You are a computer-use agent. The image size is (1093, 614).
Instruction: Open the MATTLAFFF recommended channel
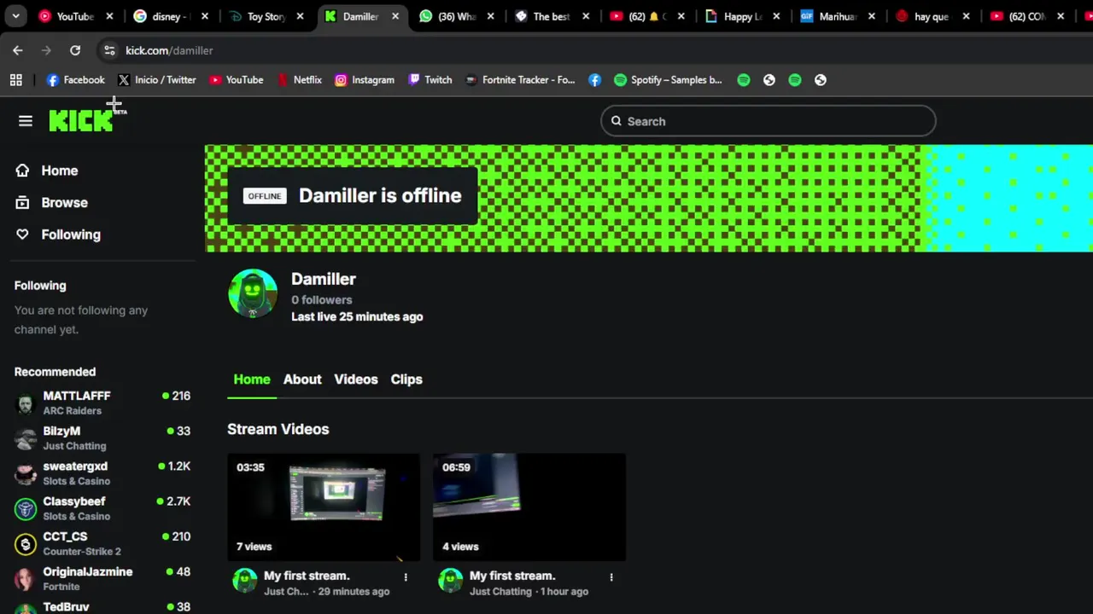click(102, 403)
